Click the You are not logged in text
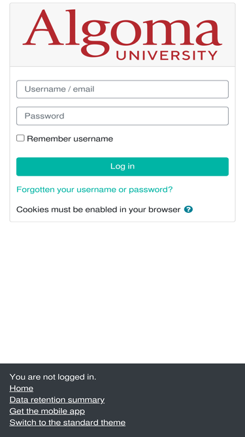 (x=53, y=377)
